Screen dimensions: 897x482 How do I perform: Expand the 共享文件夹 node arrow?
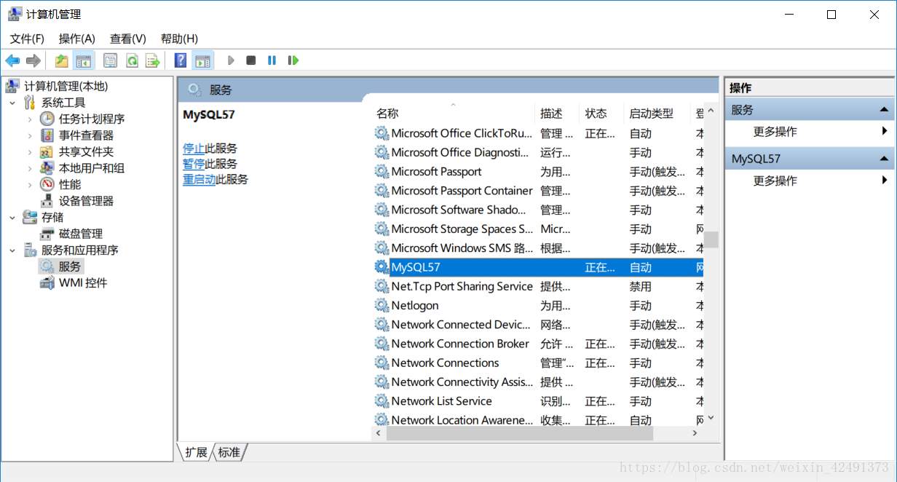(x=29, y=151)
